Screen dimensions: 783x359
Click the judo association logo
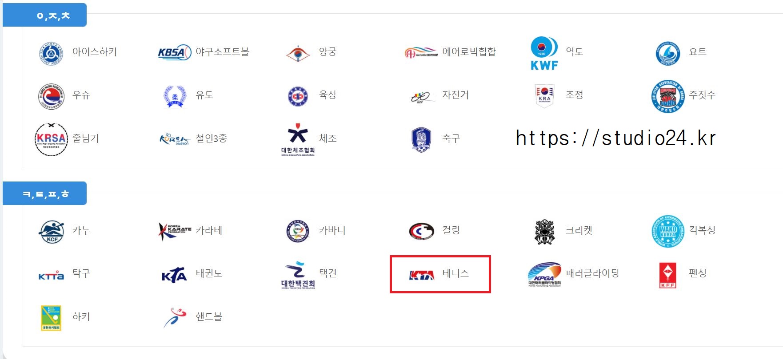[175, 96]
